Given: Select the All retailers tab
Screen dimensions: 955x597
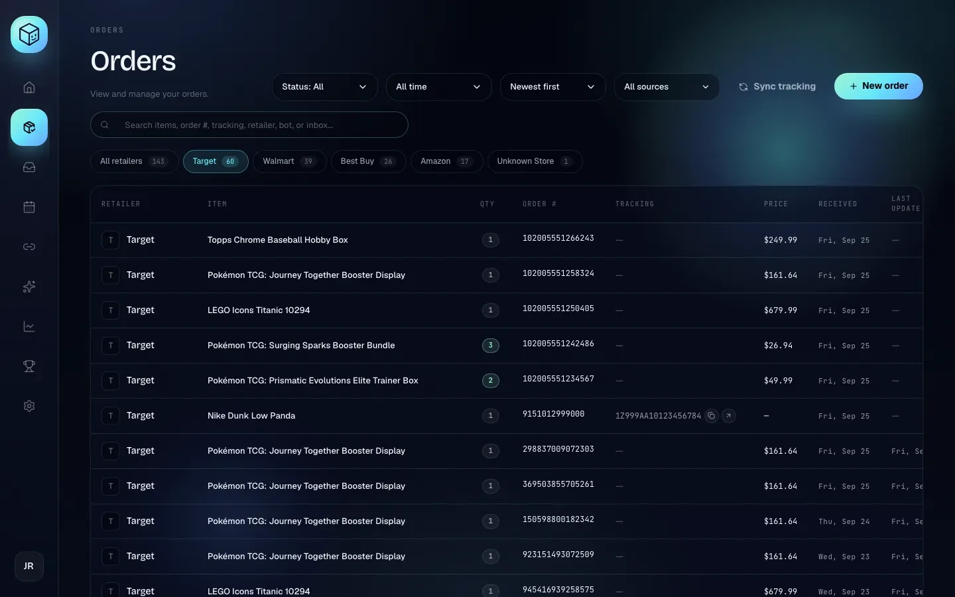Looking at the screenshot, I should click(x=134, y=161).
